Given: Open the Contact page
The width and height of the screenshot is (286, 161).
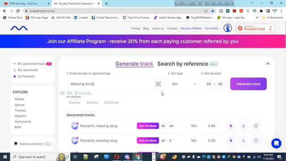Looking at the screenshot, I should pos(172,28).
